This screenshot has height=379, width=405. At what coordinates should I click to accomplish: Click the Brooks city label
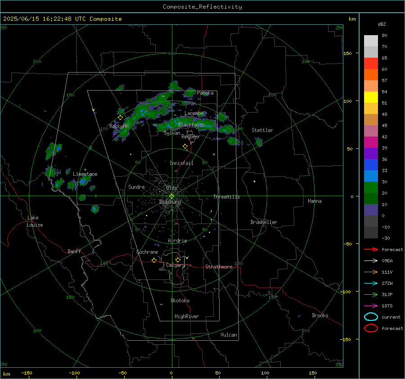[x=320, y=315]
